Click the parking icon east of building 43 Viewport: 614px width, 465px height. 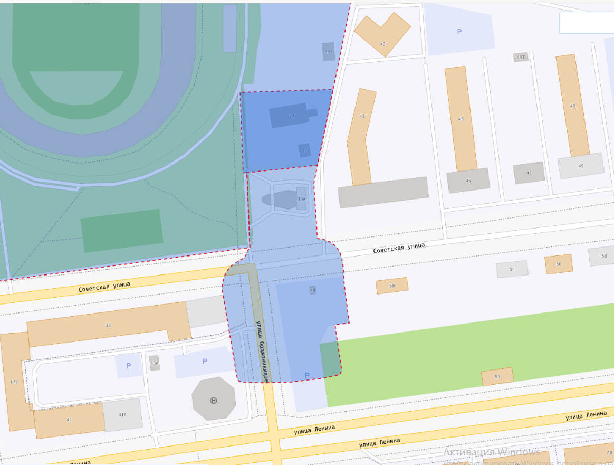459,32
